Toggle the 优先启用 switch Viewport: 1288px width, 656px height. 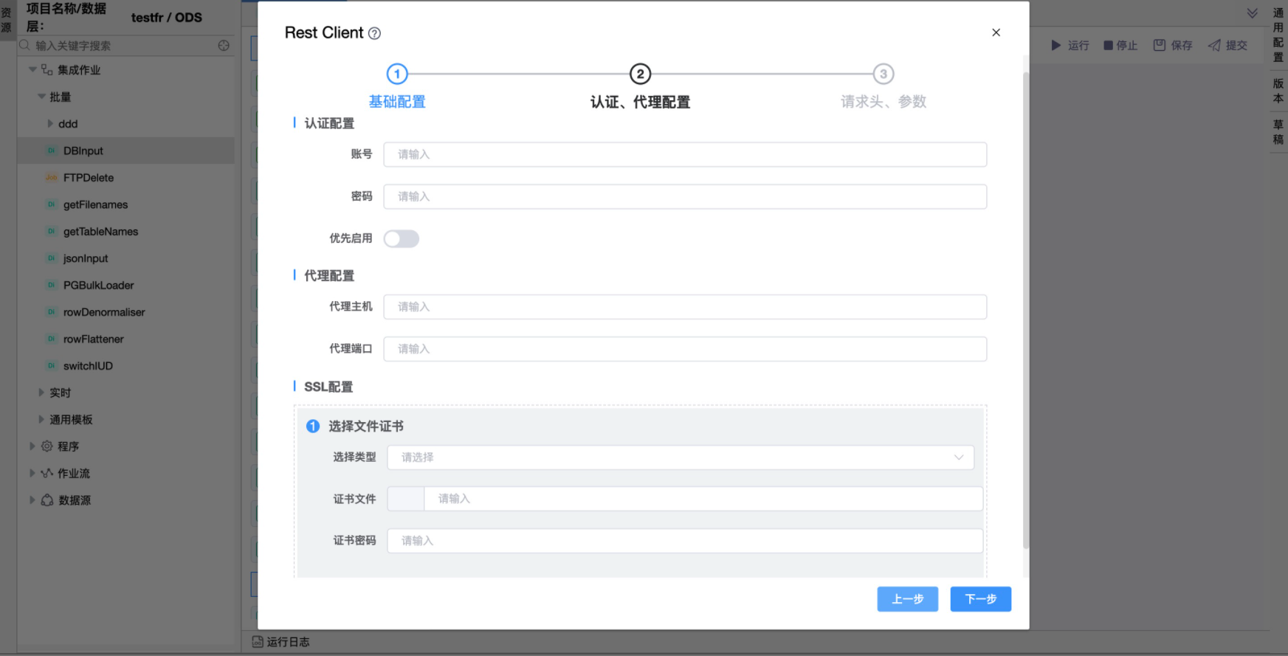402,238
